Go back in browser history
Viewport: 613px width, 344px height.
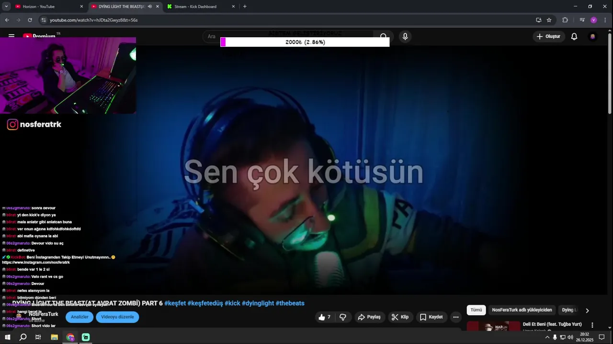pyautogui.click(x=7, y=20)
